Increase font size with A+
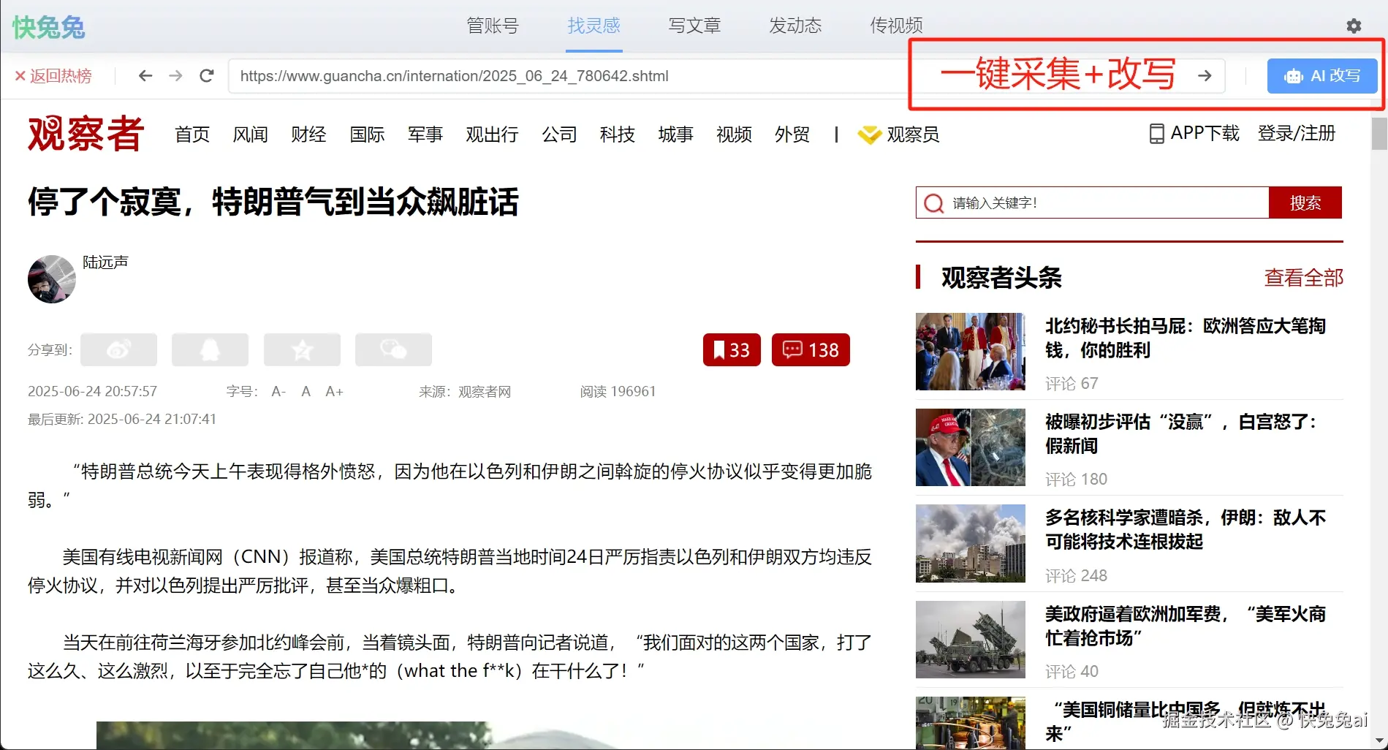1388x750 pixels. tap(334, 391)
